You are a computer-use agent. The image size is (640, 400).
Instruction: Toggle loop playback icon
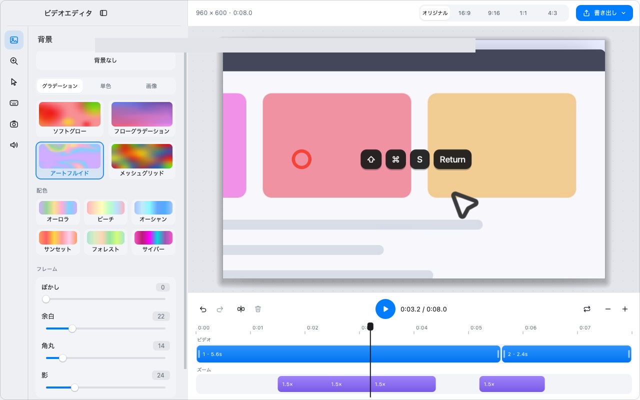(x=587, y=309)
